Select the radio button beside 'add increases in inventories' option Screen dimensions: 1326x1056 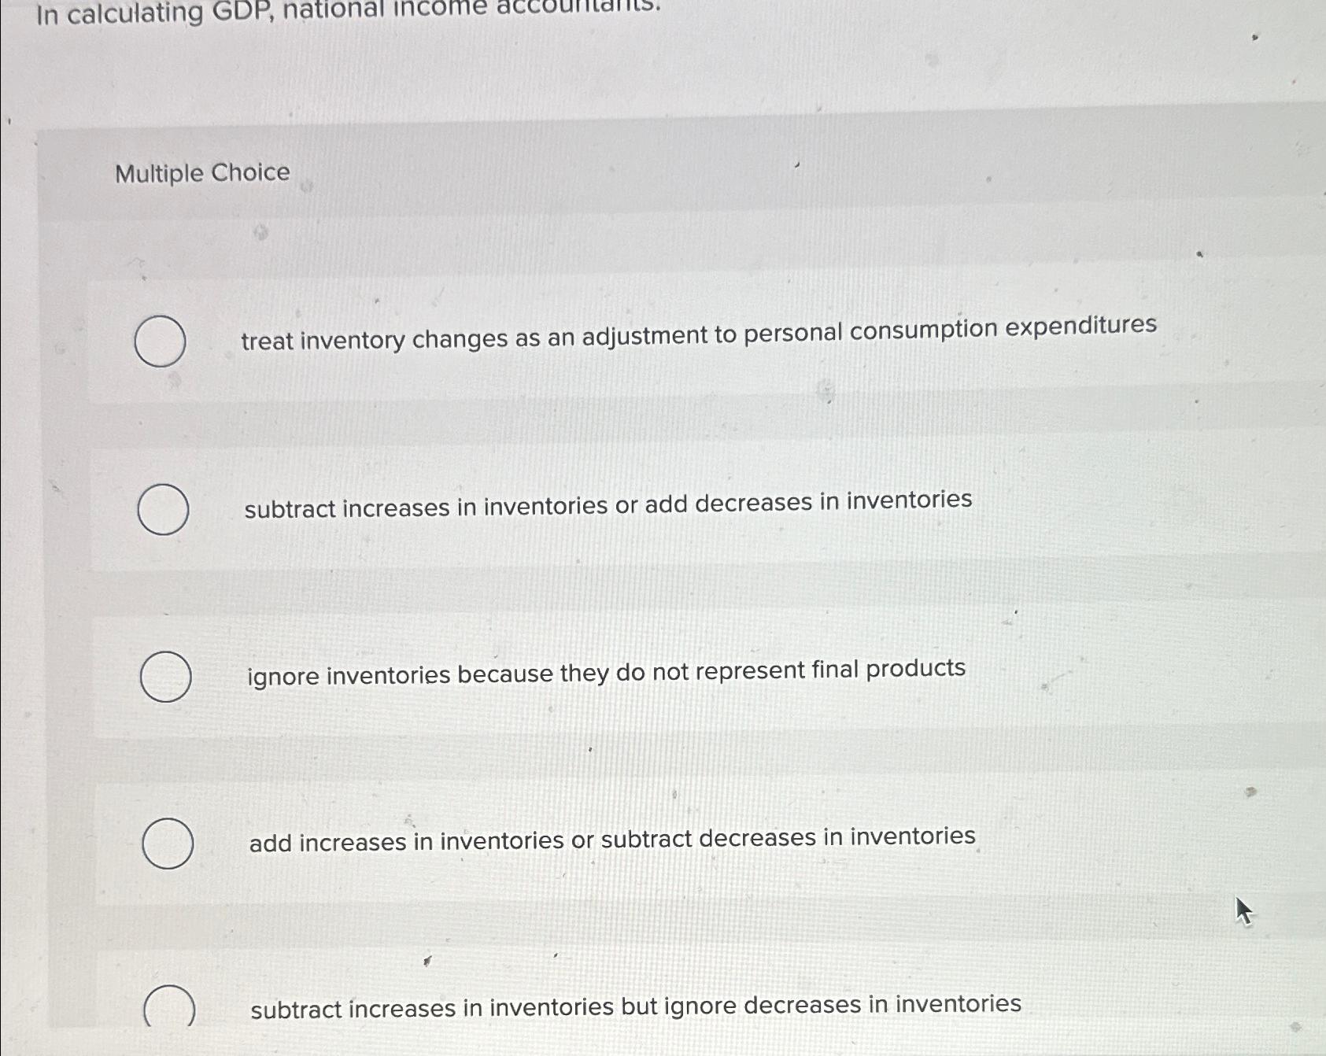[170, 842]
